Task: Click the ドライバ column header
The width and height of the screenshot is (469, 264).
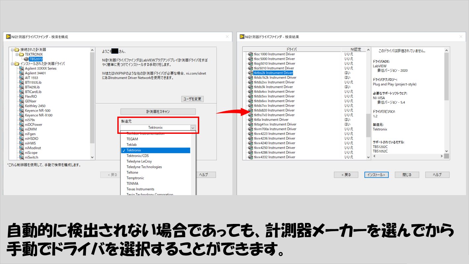Action: [x=292, y=49]
